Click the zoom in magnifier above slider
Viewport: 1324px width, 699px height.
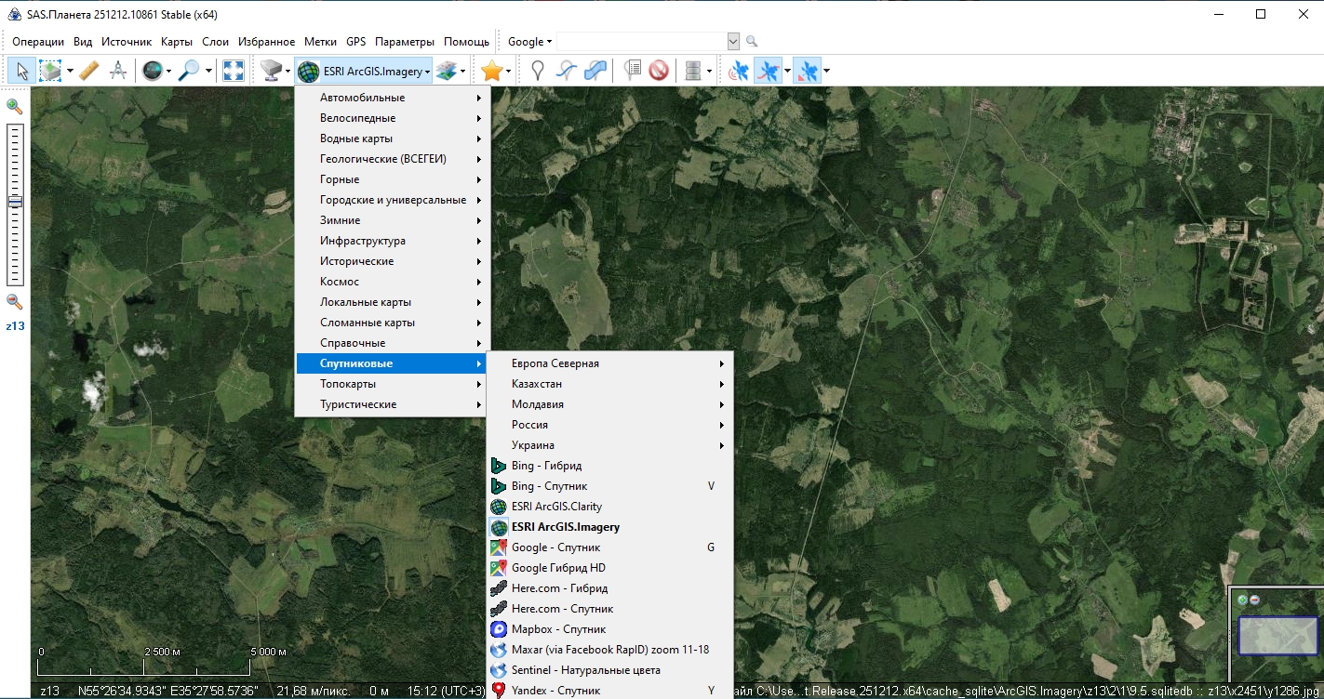pos(15,107)
